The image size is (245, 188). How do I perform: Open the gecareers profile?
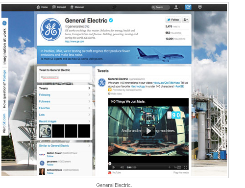pos(52,162)
